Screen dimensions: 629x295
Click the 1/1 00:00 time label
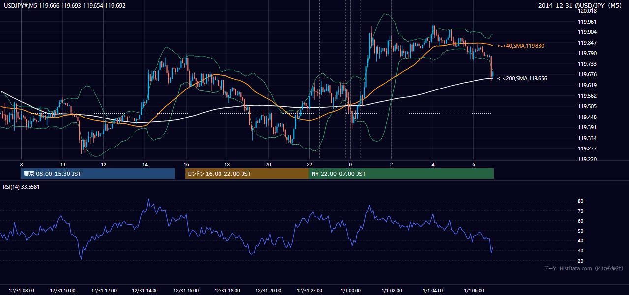(350, 291)
